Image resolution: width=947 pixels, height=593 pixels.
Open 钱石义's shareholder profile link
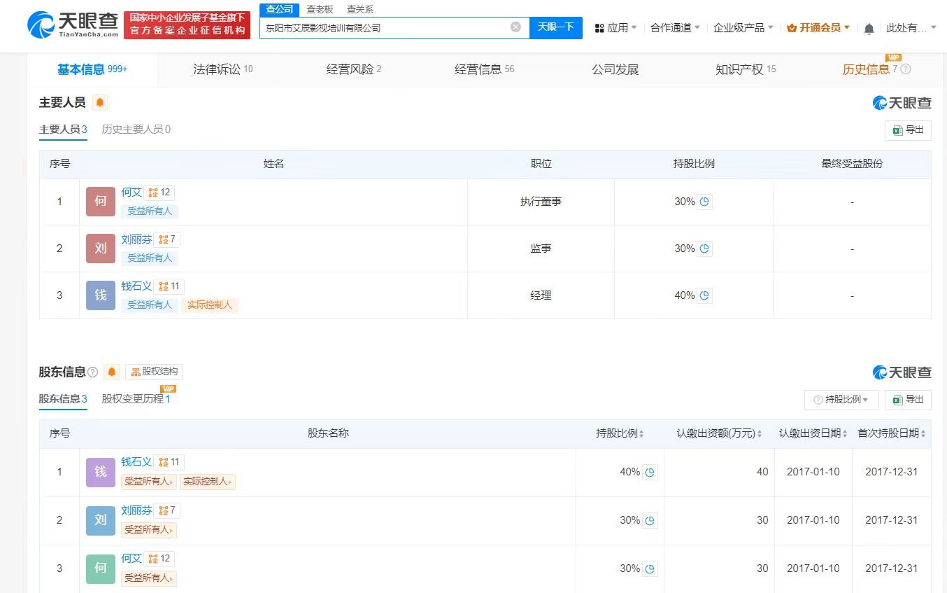click(136, 461)
